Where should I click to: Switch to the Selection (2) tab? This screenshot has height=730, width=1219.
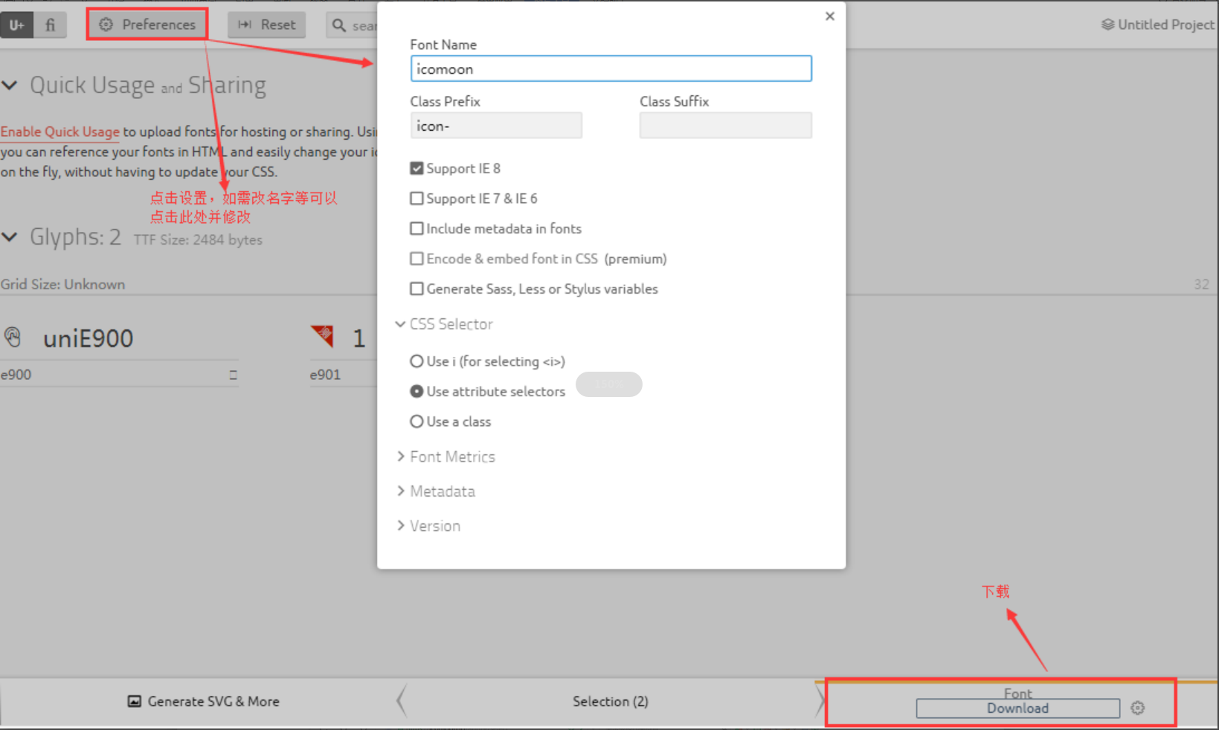click(x=610, y=701)
